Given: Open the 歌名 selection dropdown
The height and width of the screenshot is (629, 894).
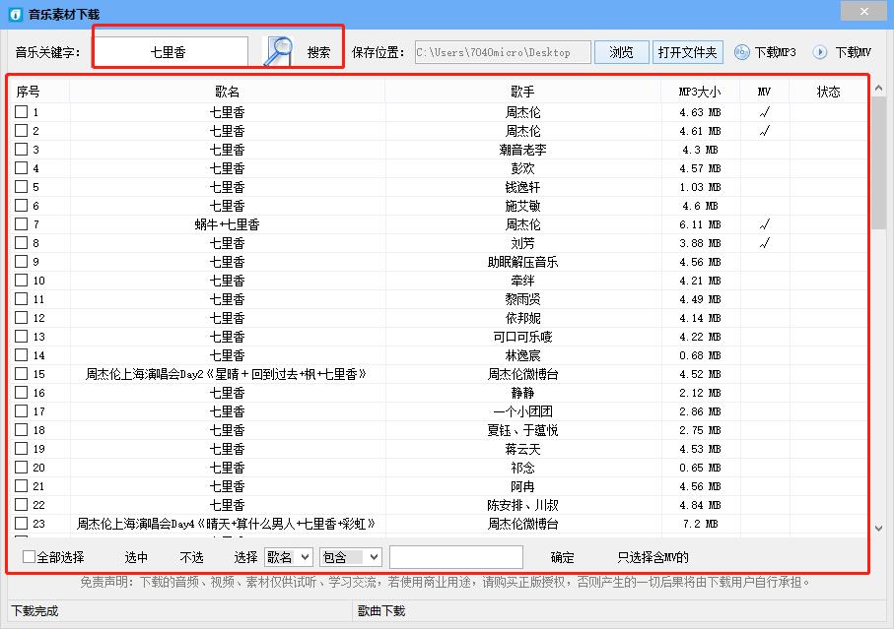Looking at the screenshot, I should (287, 557).
